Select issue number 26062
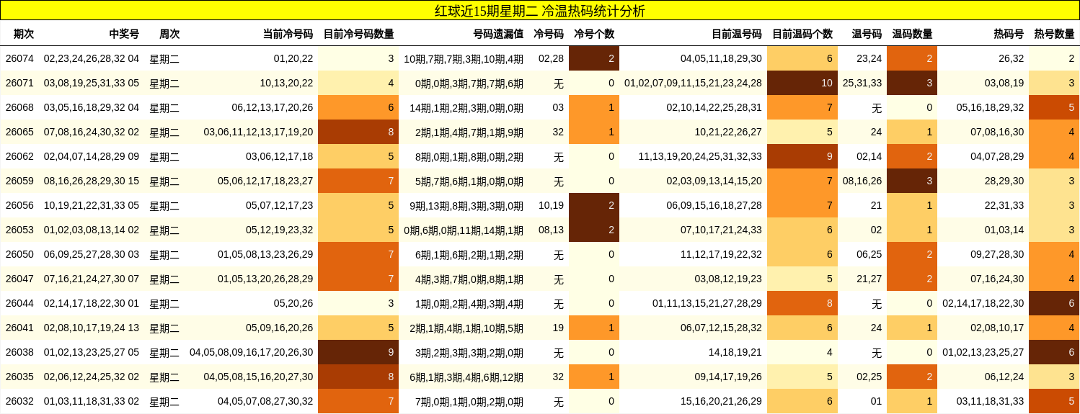1080x414 pixels. [19, 156]
